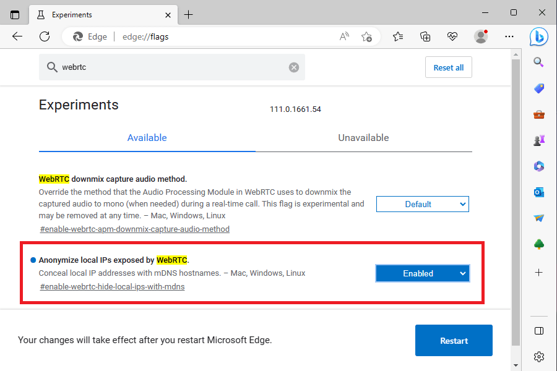
Task: Refresh the edge://flags page
Action: click(45, 36)
